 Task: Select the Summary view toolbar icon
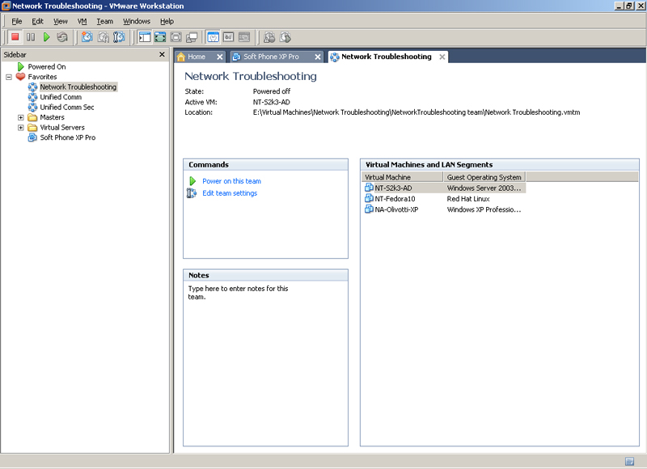point(213,37)
